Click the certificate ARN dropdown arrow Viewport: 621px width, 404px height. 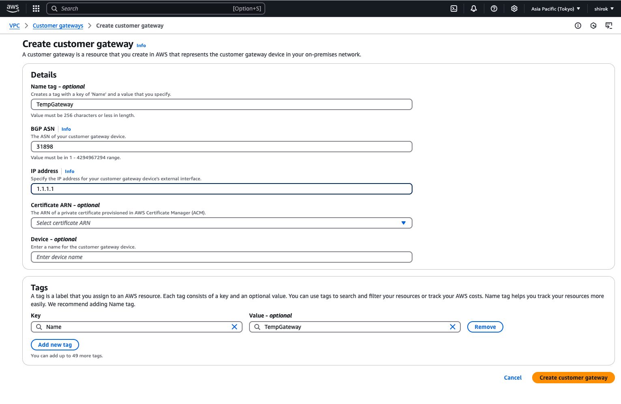coord(404,223)
